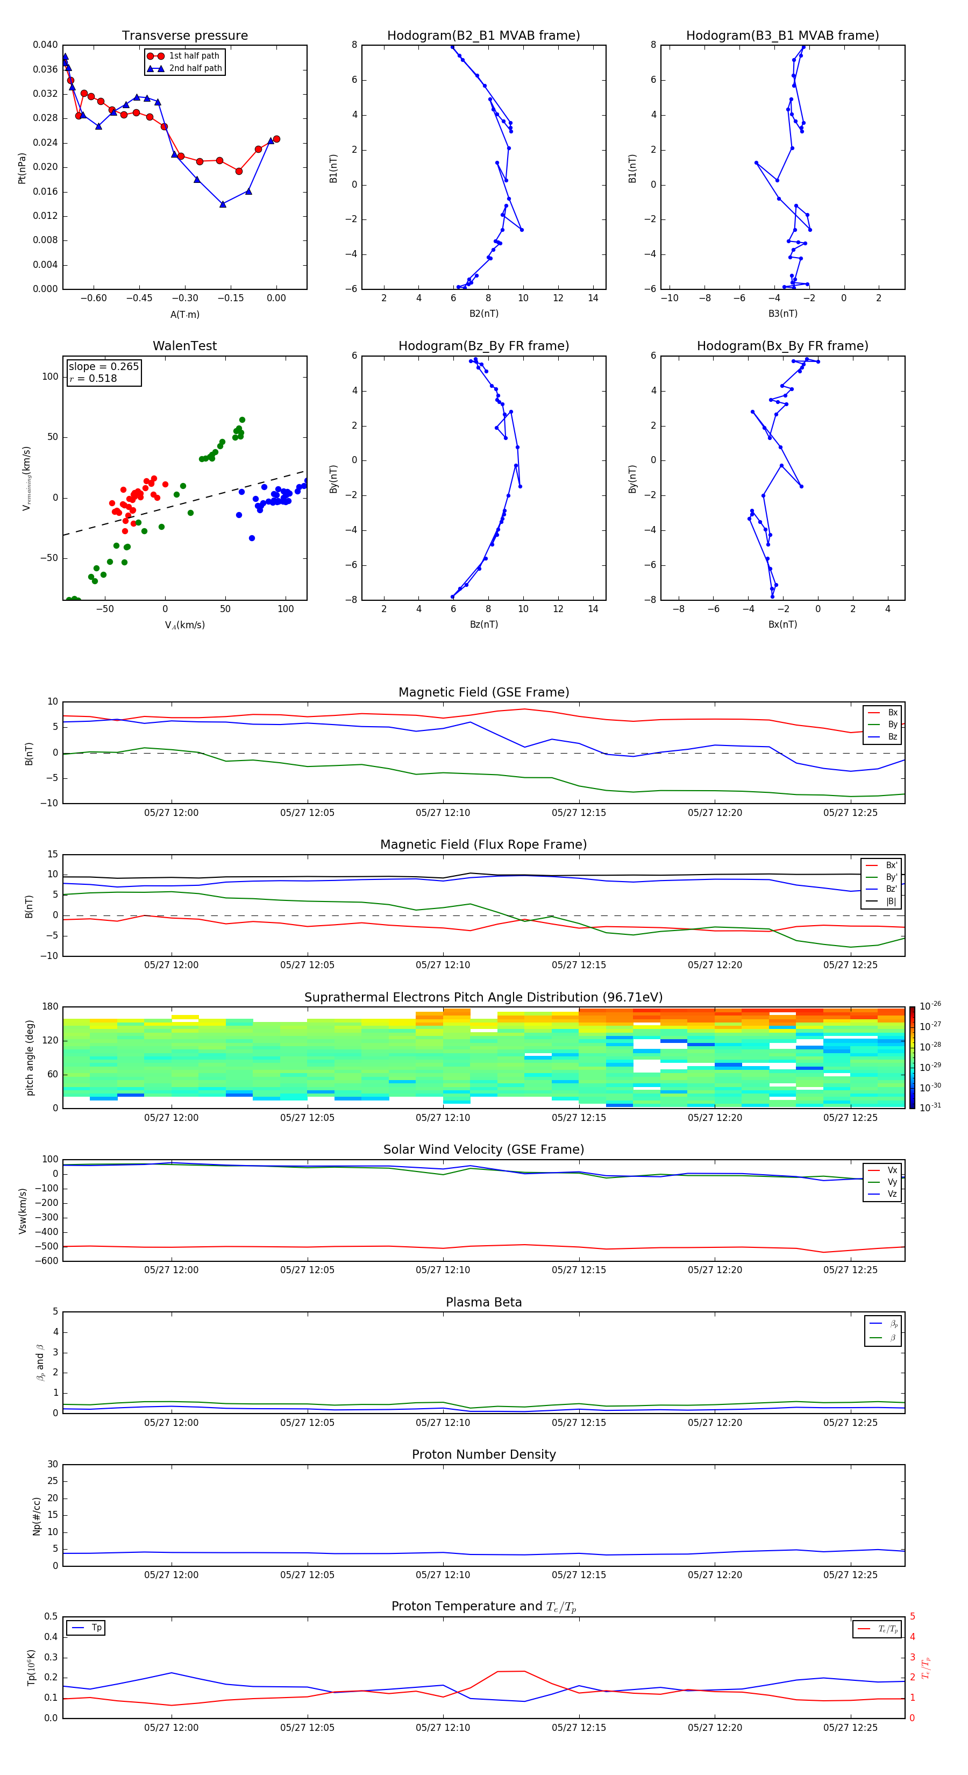Click the 'Bz(nT)' x-axis label
The image size is (968, 1775).
coord(483,624)
